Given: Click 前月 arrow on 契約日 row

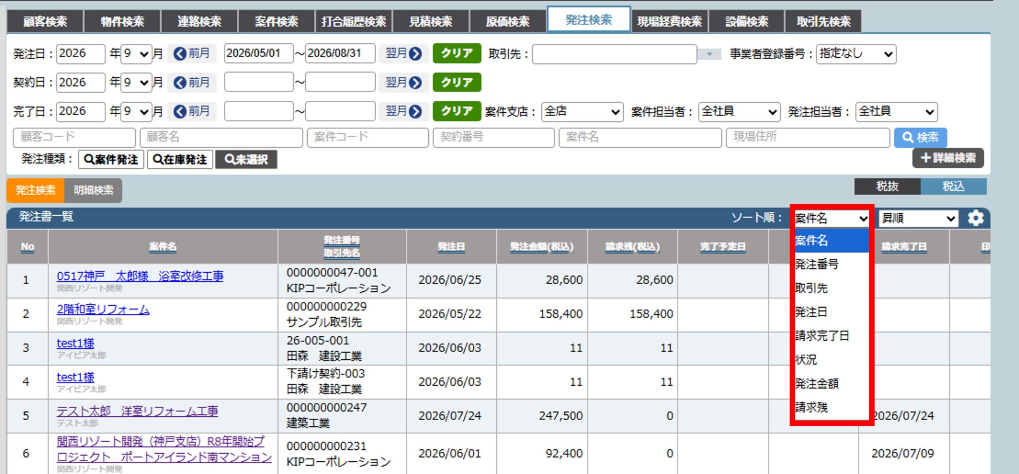Looking at the screenshot, I should 192,82.
